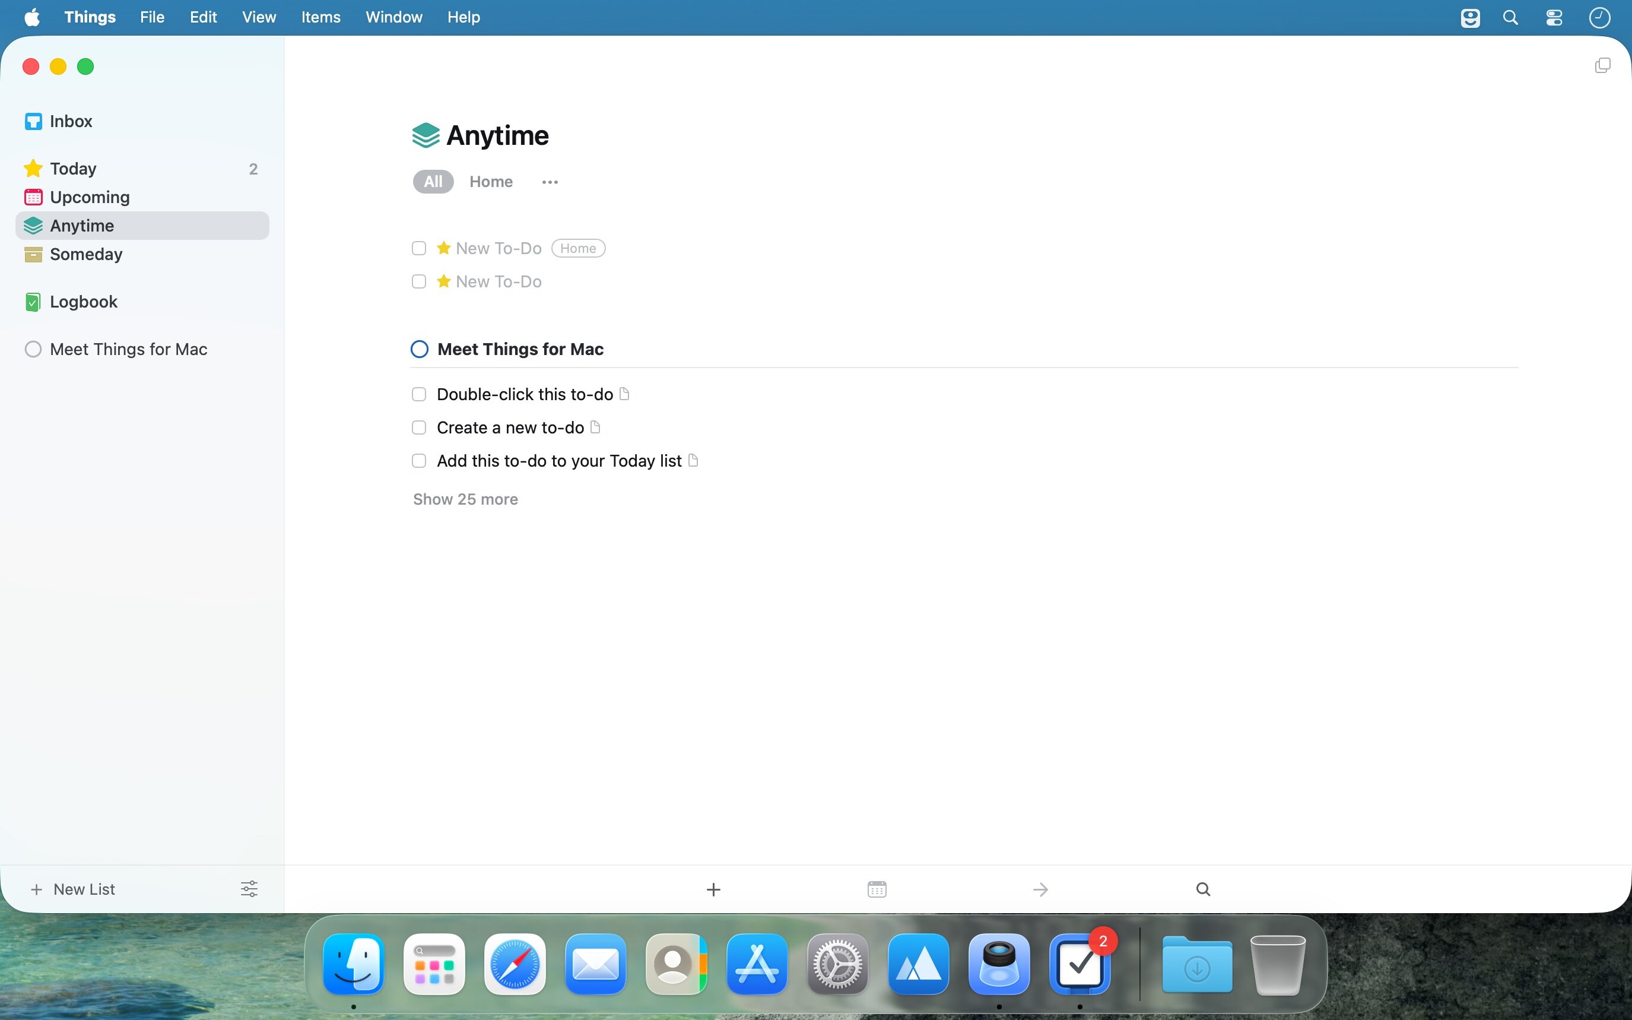Screen dimensions: 1632x1020
Task: Click the calendar When icon in toolbar
Action: pos(877,890)
